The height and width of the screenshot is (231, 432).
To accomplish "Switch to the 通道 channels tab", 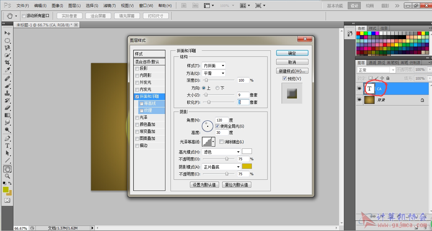I will click(x=372, y=63).
